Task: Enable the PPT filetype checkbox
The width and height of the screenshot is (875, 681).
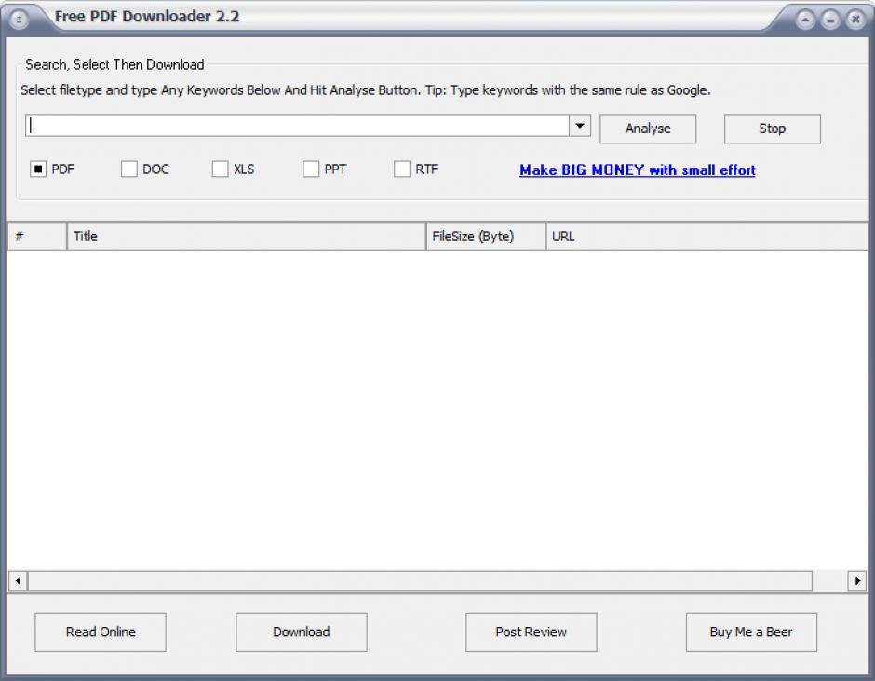Action: click(x=310, y=169)
